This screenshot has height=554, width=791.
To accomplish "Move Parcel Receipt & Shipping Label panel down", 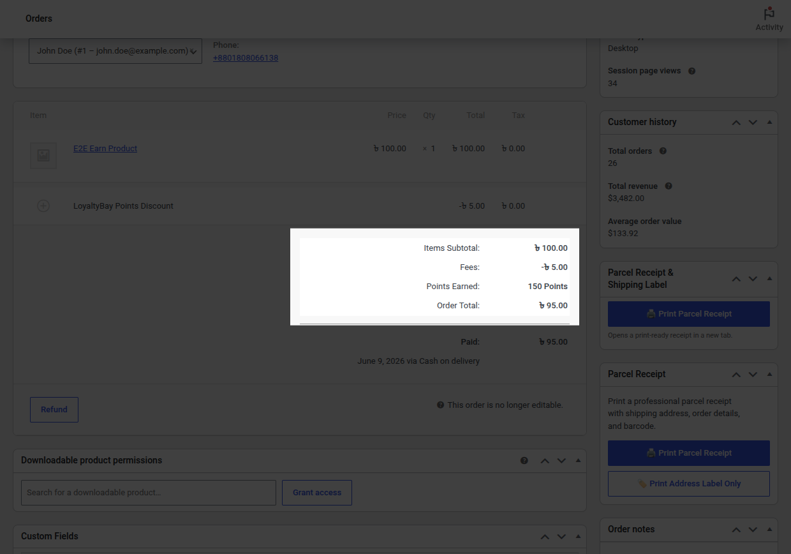I will 753,279.
